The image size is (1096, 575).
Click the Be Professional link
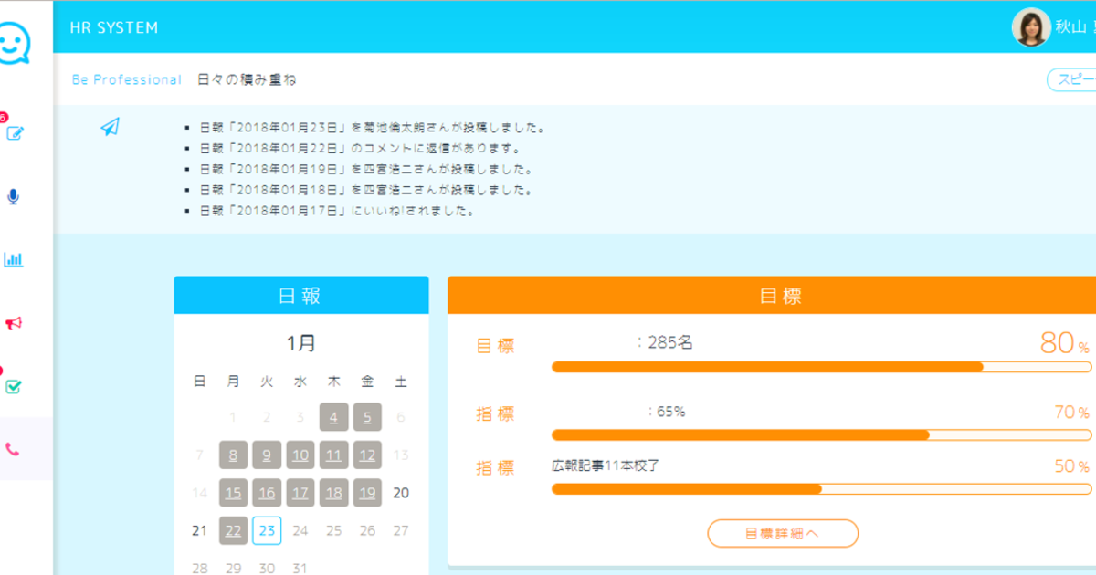tap(127, 79)
